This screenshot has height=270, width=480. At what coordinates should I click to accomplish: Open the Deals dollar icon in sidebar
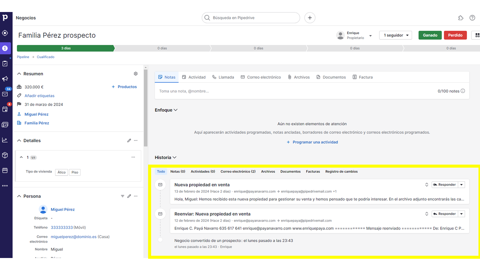(5, 48)
